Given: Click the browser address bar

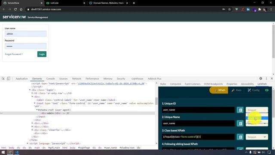Looking at the screenshot, I should (x=123, y=9).
